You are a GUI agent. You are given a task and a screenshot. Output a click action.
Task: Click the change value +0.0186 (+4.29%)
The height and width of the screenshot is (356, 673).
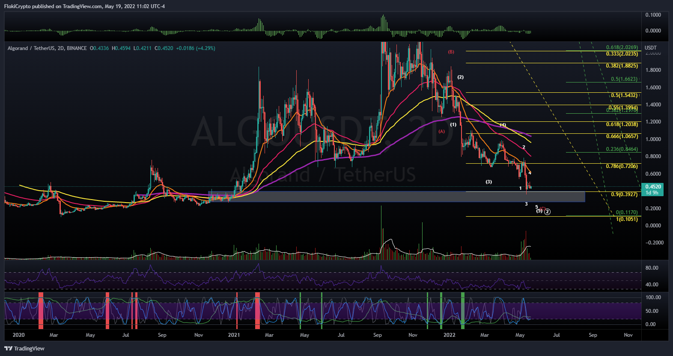click(195, 48)
